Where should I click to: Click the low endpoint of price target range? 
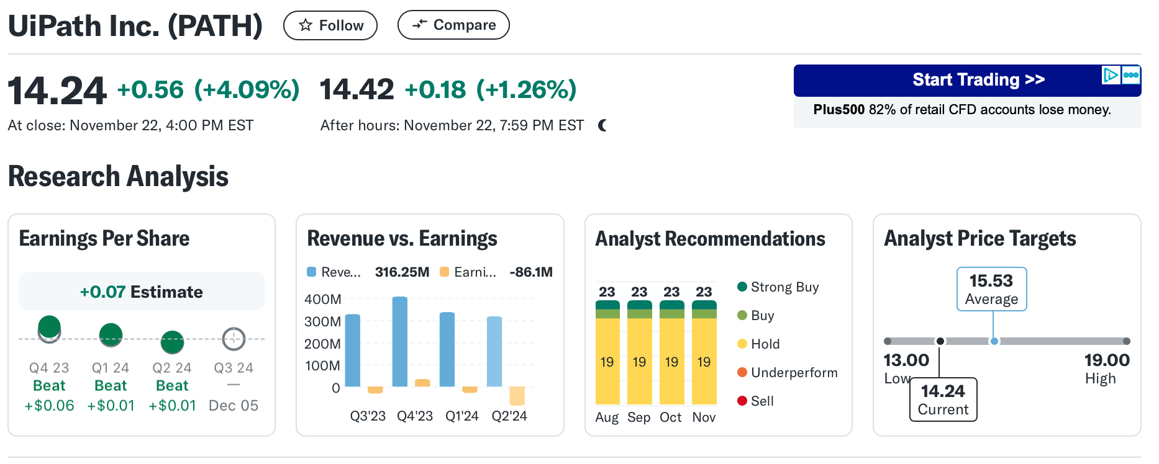pyautogui.click(x=888, y=341)
